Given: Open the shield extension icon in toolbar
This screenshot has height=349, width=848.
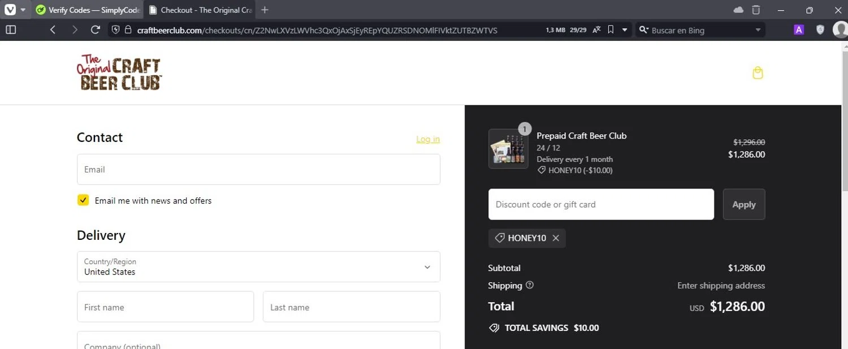Looking at the screenshot, I should click(820, 30).
